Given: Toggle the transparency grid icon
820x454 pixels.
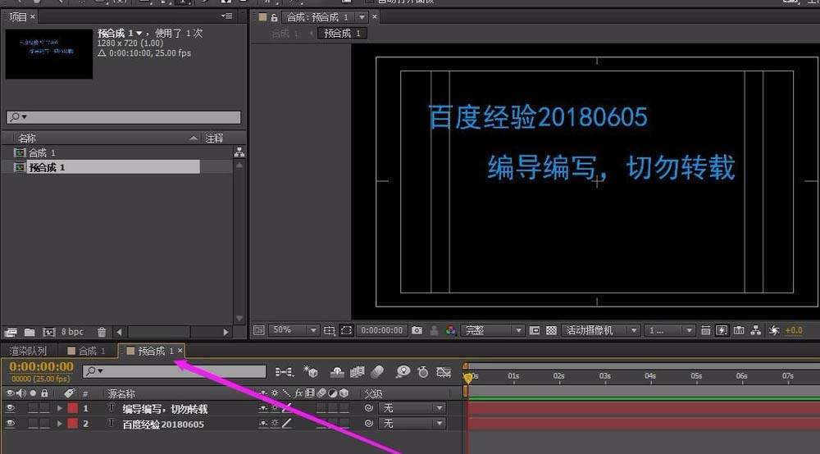Looking at the screenshot, I should point(551,330).
